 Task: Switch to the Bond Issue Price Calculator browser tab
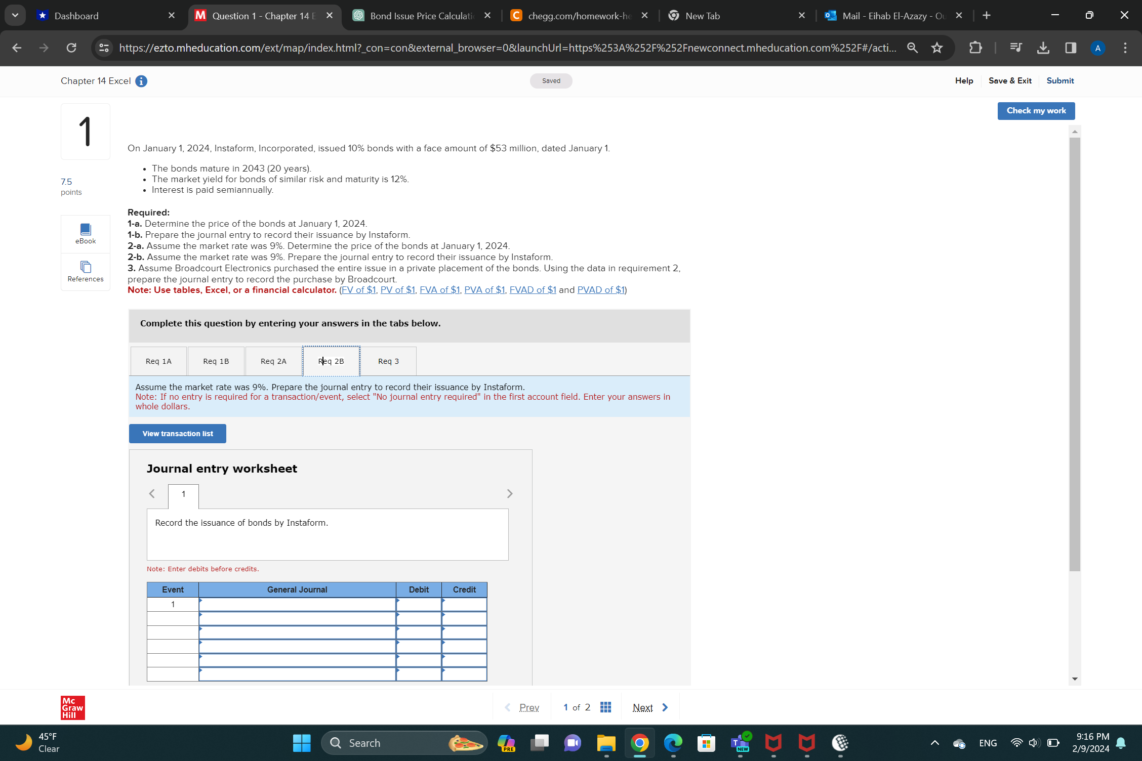click(x=421, y=16)
